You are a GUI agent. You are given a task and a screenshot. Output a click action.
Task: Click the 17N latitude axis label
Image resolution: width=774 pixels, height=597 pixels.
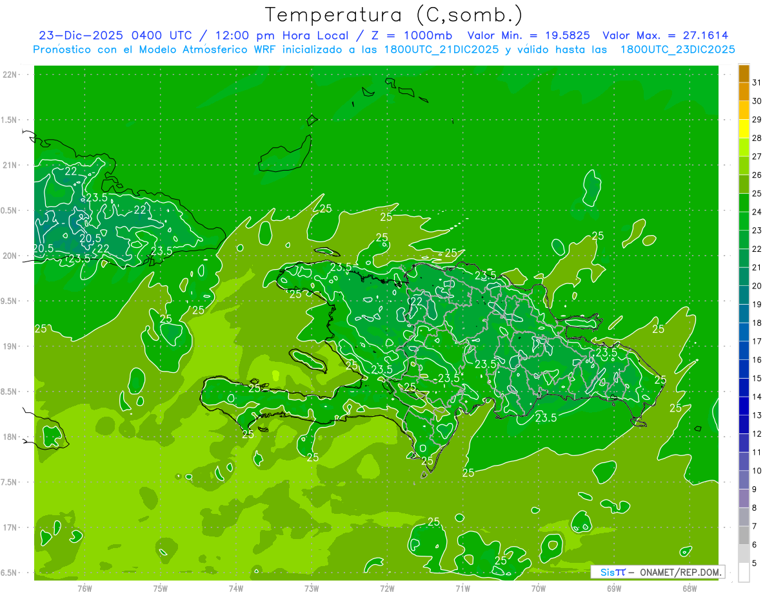10,527
